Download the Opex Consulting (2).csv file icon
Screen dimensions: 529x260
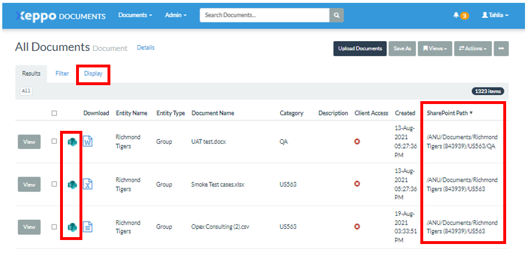click(x=87, y=227)
